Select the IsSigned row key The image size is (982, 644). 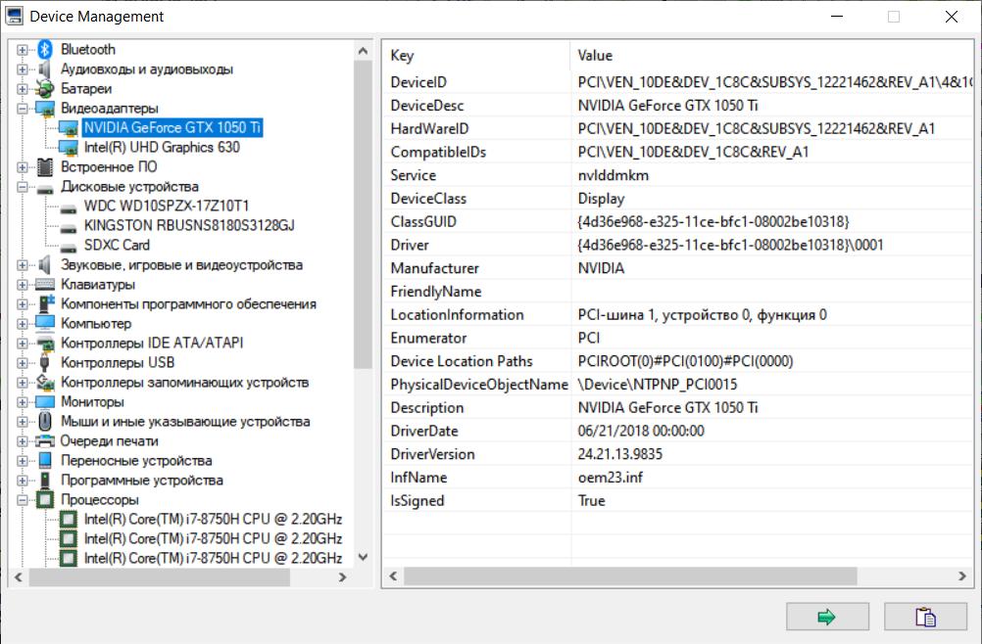click(417, 501)
